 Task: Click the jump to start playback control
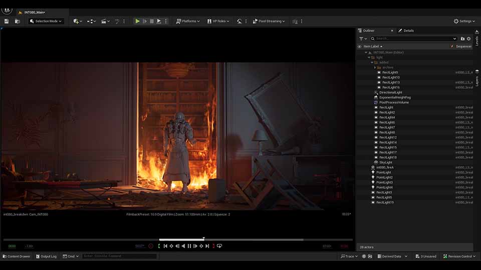coord(165,246)
